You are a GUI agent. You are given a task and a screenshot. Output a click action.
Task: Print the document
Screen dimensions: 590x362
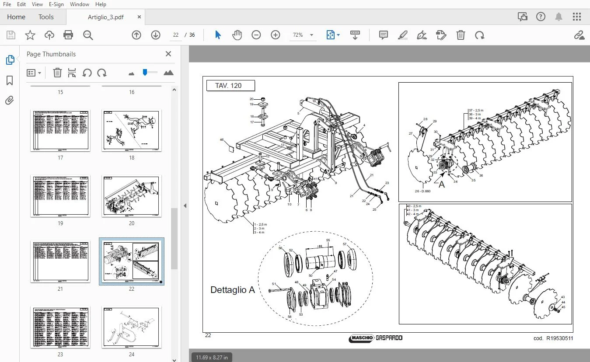(68, 35)
